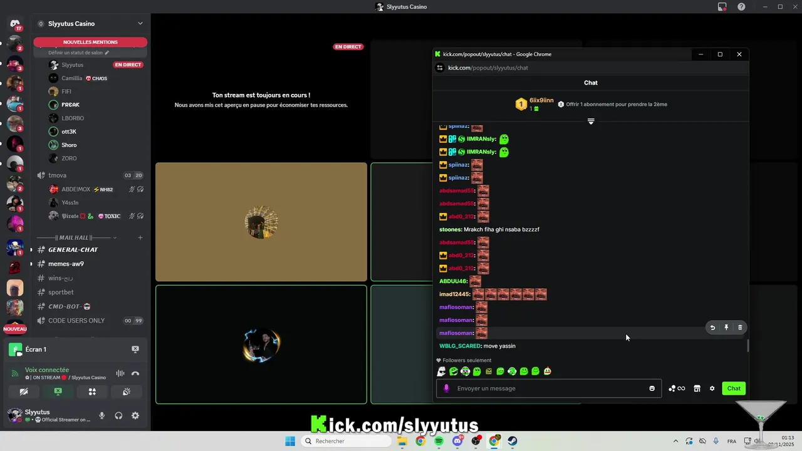Stop streaming icon next to Écran 1

[x=135, y=349]
